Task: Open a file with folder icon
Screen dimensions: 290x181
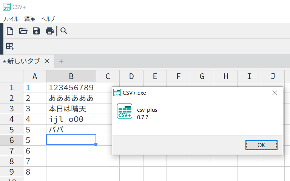Action: tap(23, 31)
